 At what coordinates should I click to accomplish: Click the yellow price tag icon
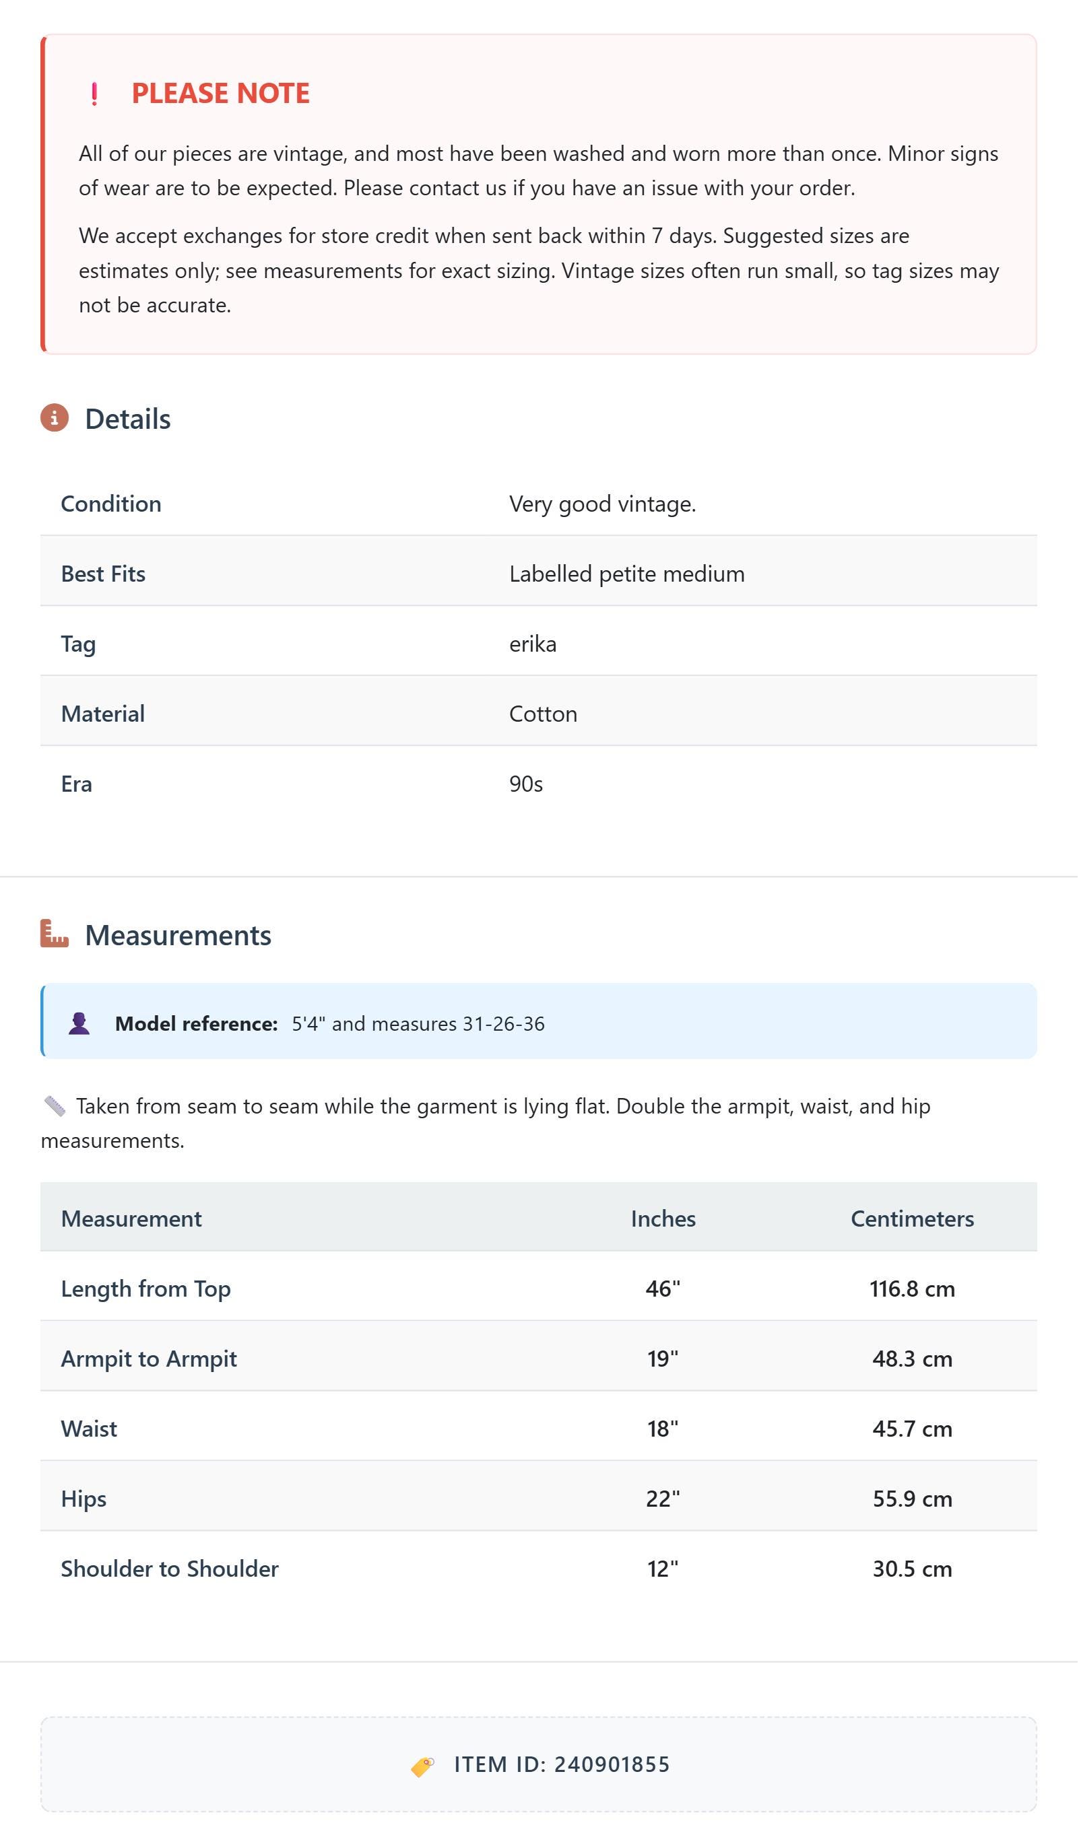[423, 1767]
